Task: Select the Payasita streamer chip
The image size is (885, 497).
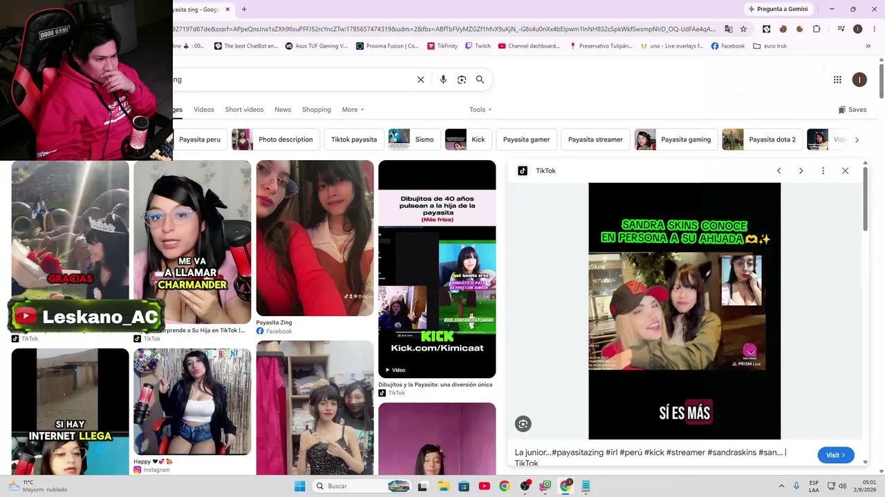Action: pos(595,139)
